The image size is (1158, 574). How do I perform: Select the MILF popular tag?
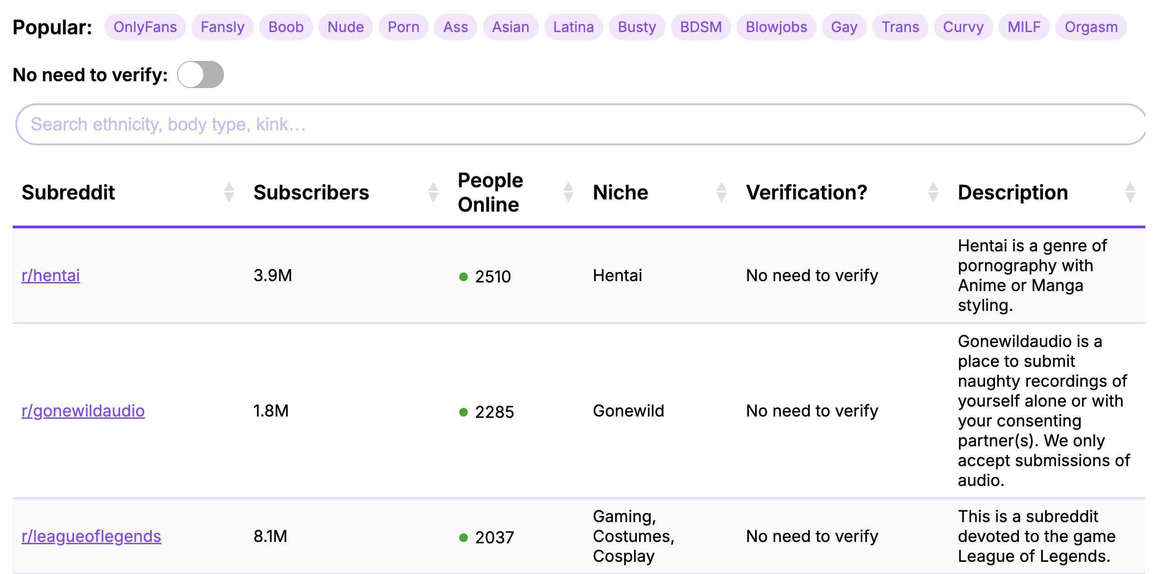click(x=1024, y=27)
